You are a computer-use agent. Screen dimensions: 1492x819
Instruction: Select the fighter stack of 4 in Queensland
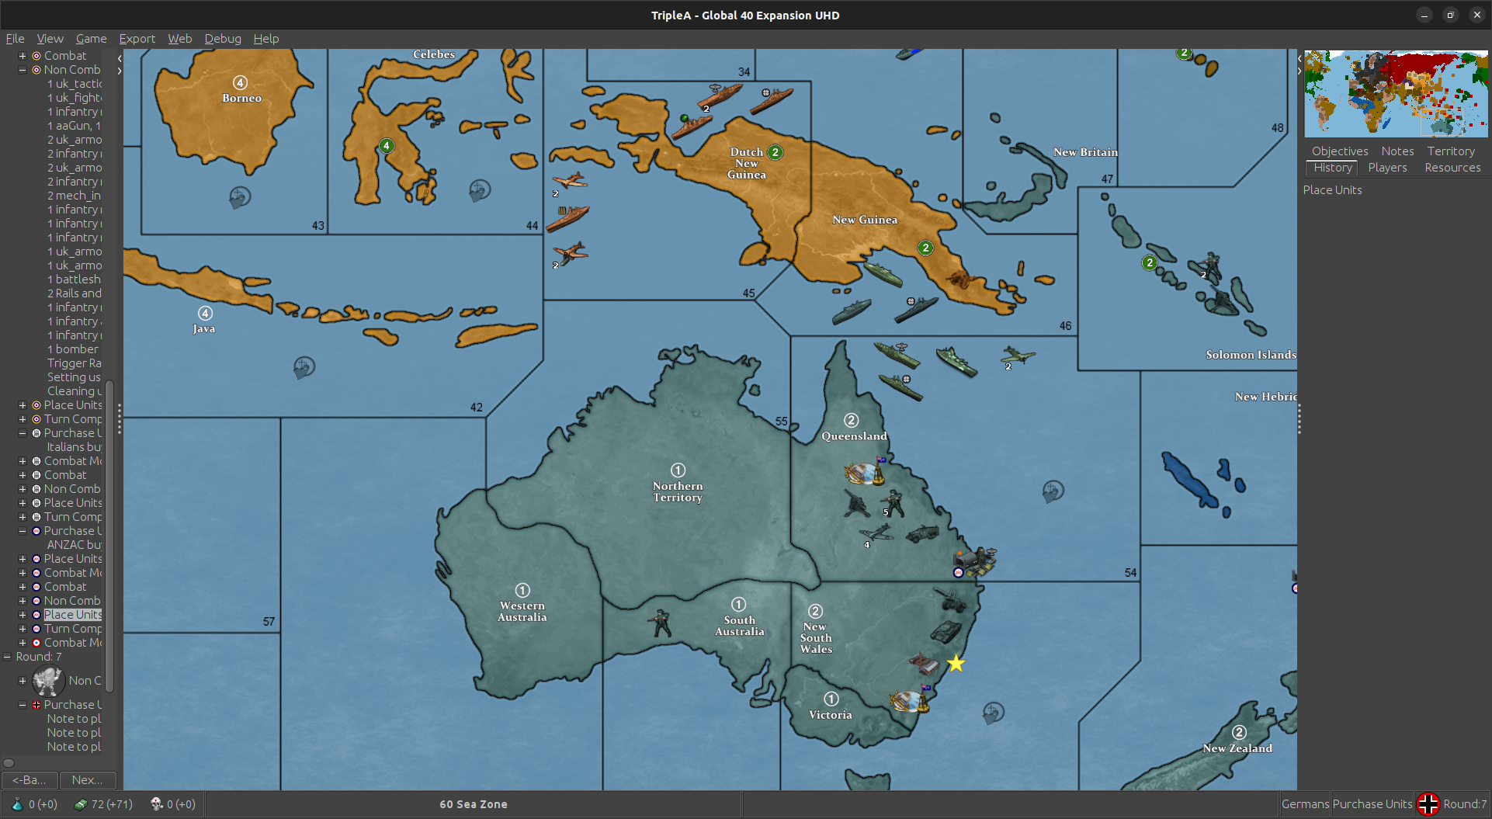click(x=876, y=534)
